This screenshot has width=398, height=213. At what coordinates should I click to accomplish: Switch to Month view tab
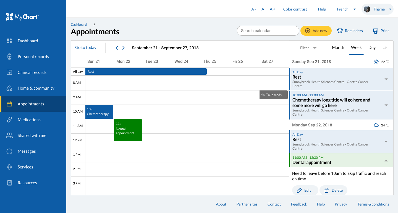click(338, 48)
